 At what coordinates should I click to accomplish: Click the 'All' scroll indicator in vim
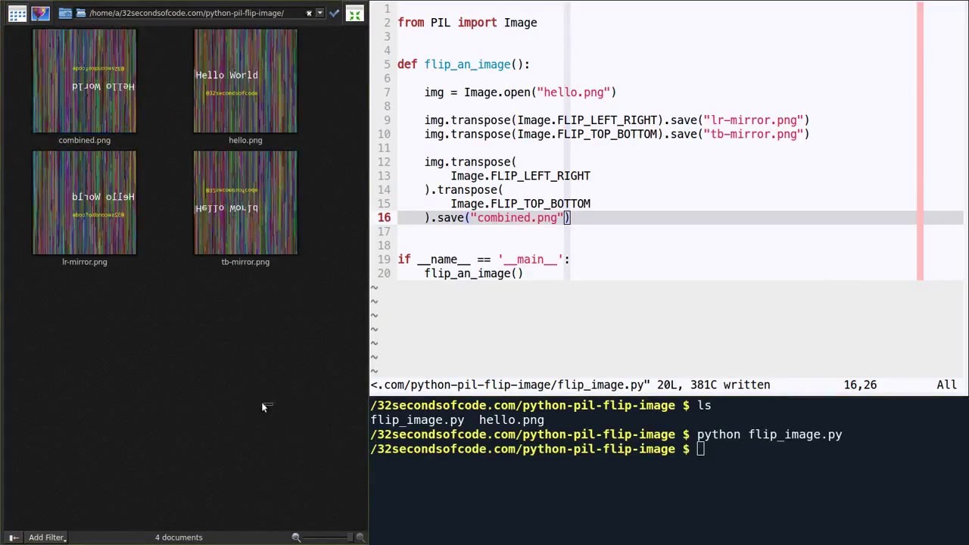(x=946, y=385)
